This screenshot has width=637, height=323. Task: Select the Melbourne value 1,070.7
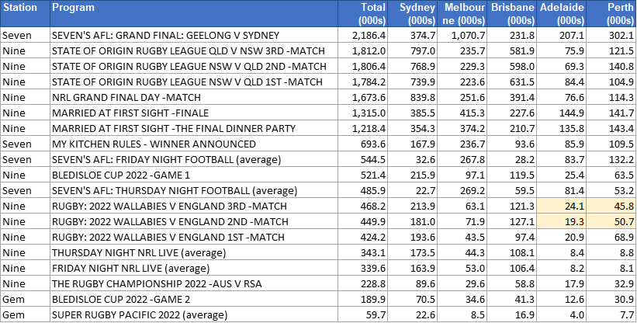(x=462, y=36)
